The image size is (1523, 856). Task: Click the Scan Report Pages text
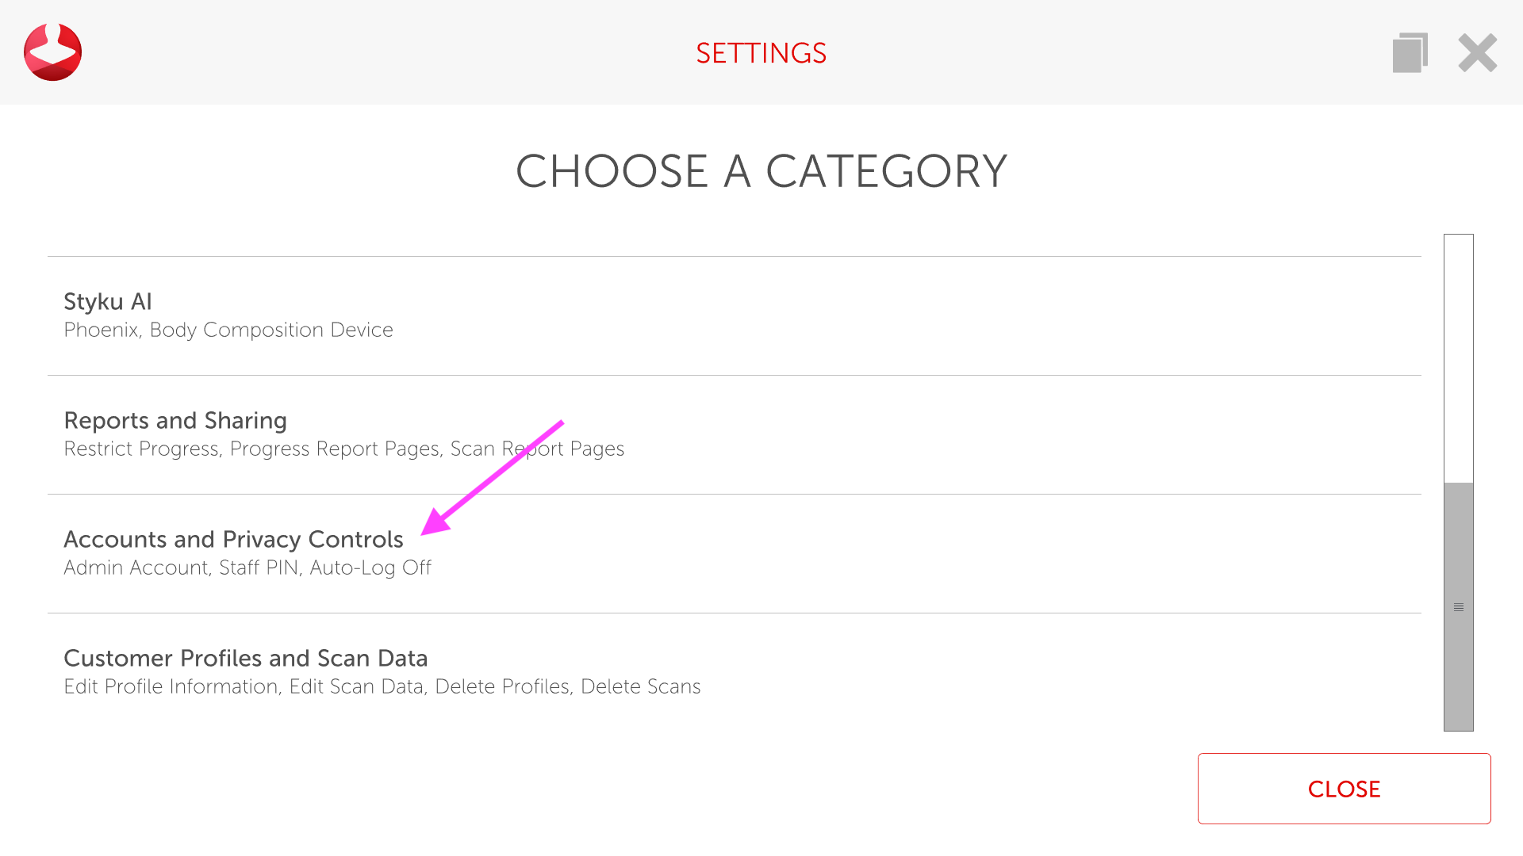click(x=537, y=449)
